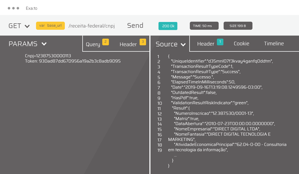
Task: Click the 200 Ok status badge
Action: coord(168,26)
